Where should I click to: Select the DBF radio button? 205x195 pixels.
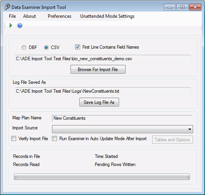(24, 47)
